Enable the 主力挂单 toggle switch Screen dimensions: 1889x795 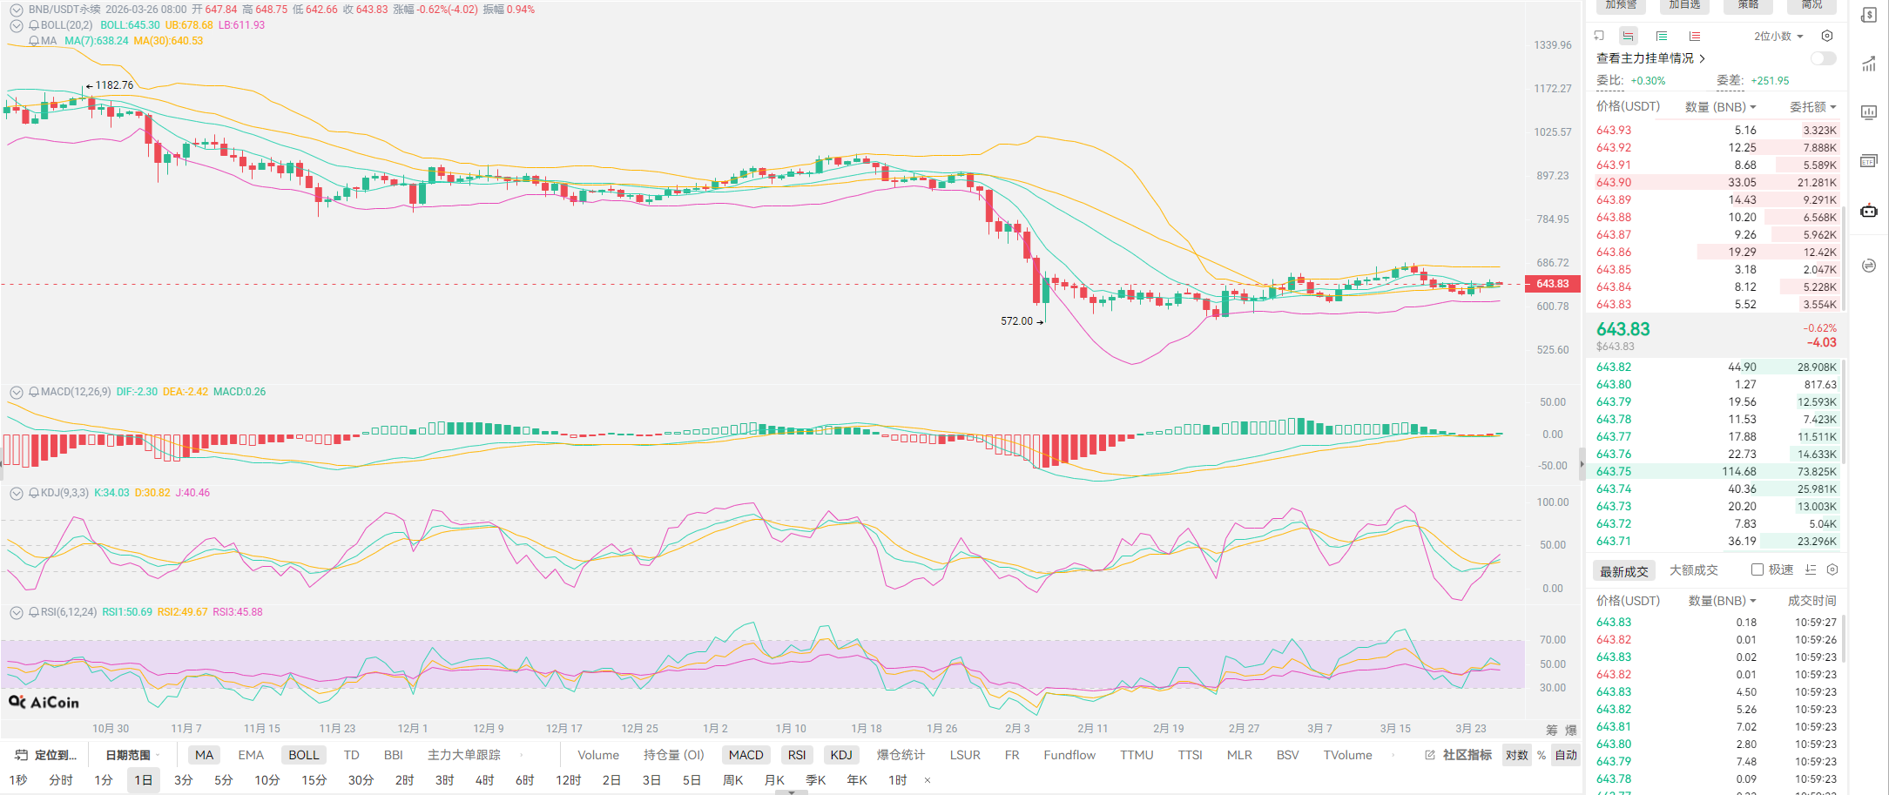click(1823, 58)
